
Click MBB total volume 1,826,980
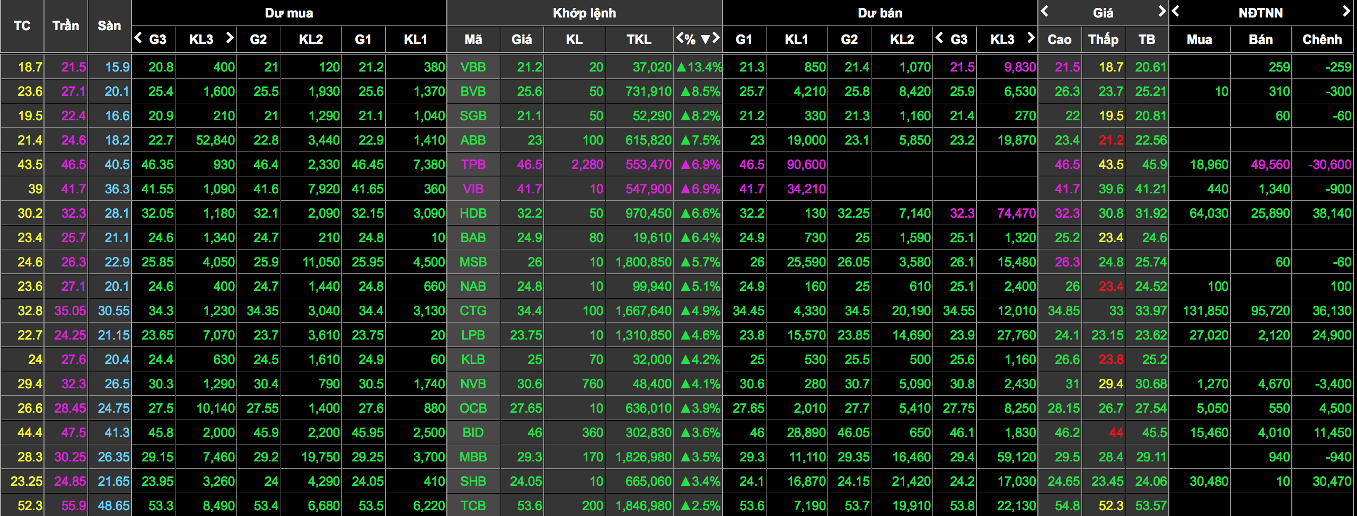point(644,457)
